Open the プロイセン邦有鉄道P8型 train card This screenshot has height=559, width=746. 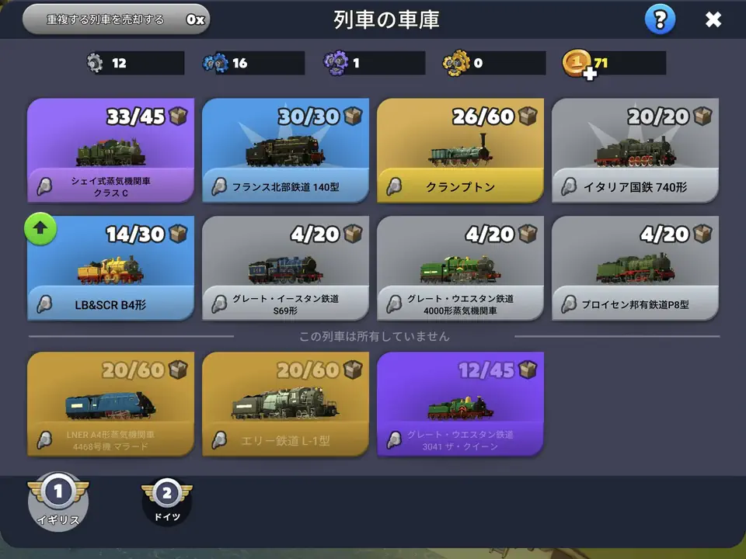[635, 268]
